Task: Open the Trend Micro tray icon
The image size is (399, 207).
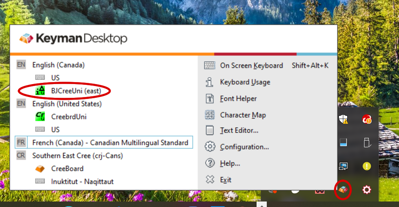Action: [x=367, y=119]
